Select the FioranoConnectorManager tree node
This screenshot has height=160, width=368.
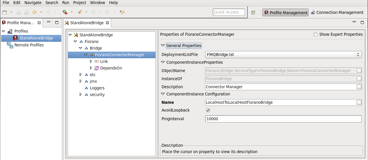click(119, 55)
